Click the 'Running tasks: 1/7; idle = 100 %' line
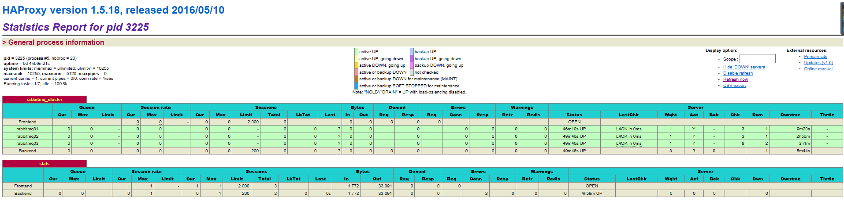This screenshot has width=844, height=201. 35,84
